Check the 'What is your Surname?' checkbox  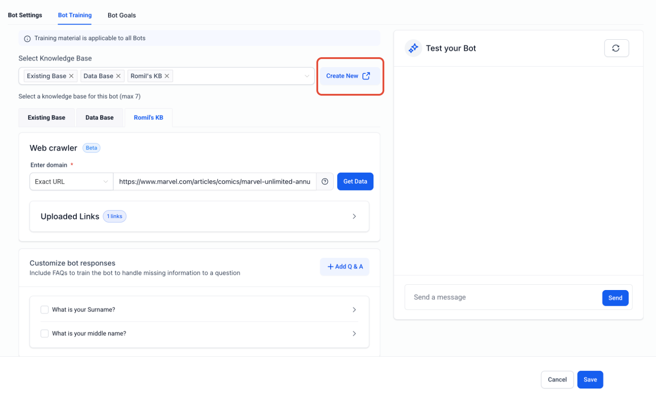tap(45, 310)
